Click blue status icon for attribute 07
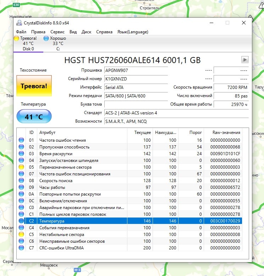This screenshot has height=276, width=264. coord(21,174)
